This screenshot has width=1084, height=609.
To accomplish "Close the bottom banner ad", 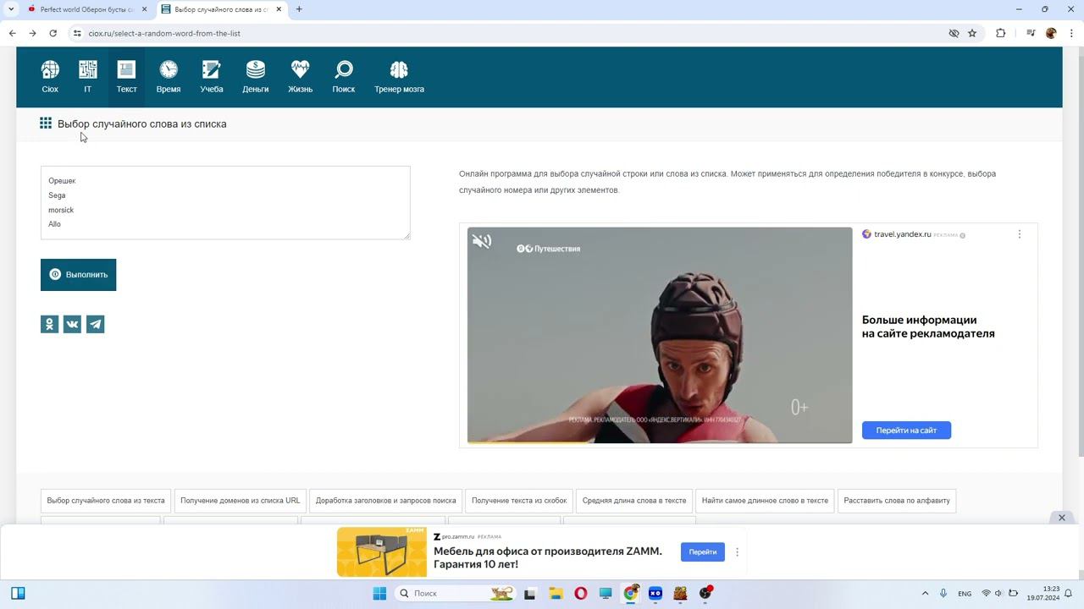I will point(1061,518).
